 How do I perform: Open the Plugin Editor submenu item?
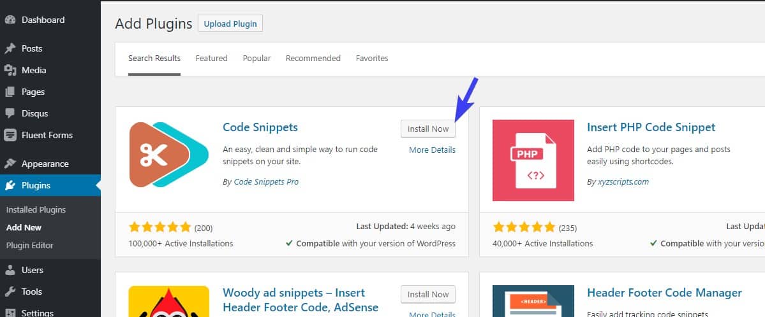coord(30,246)
